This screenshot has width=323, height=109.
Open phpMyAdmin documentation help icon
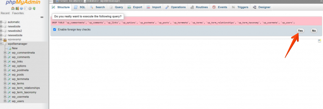[21, 8]
